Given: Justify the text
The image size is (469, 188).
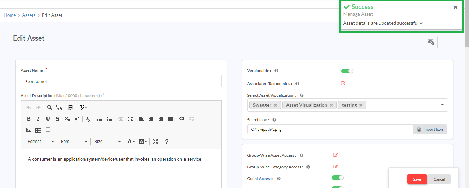Looking at the screenshot, I should tap(170, 119).
